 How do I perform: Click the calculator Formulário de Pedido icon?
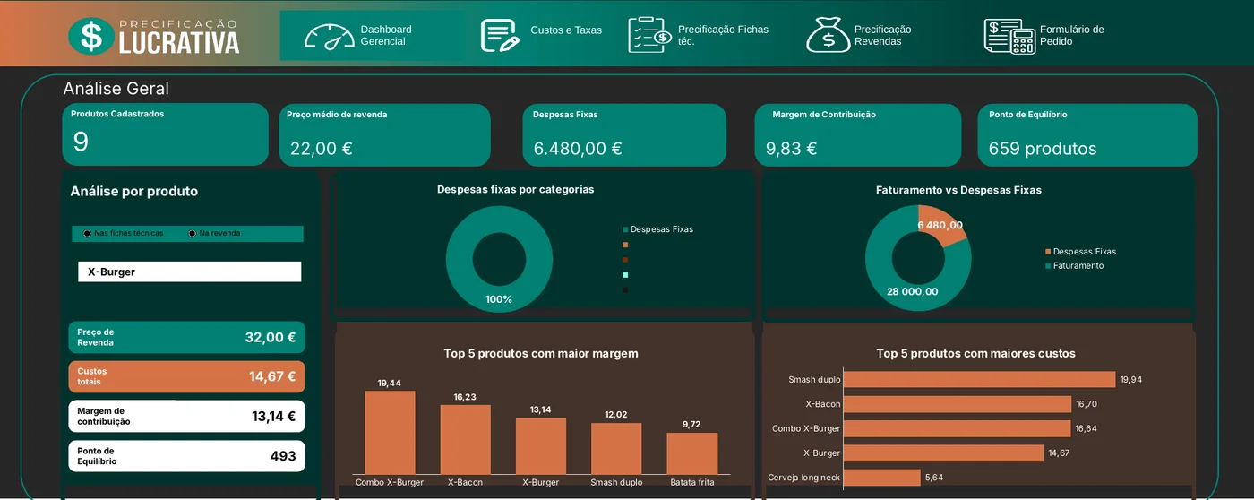[1009, 36]
